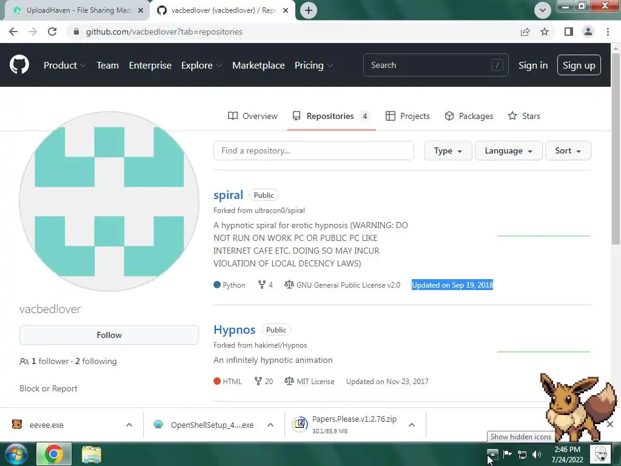Open the Product dropdown menu
The image size is (621, 466).
(x=65, y=66)
